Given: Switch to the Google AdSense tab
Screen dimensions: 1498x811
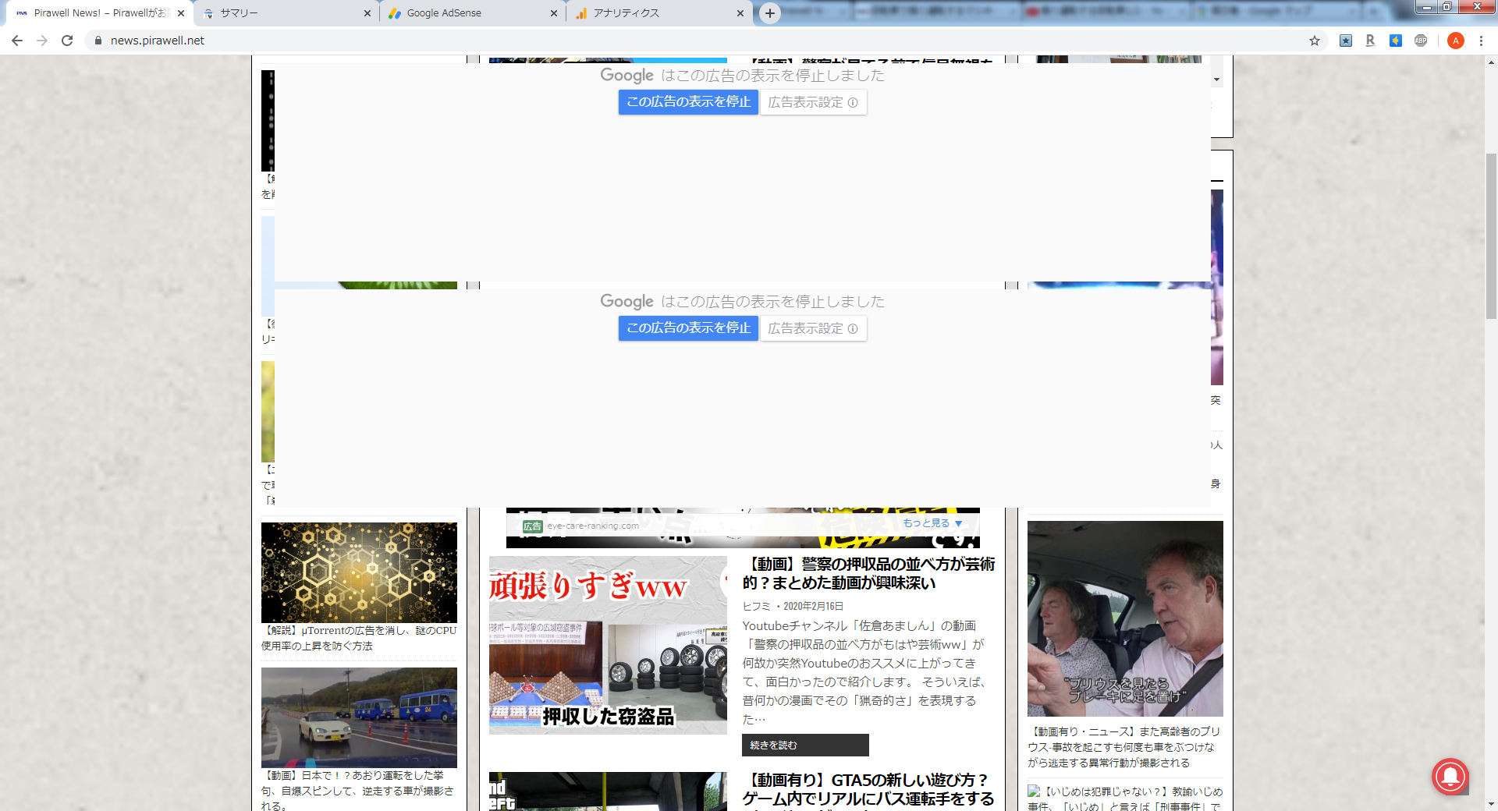Looking at the screenshot, I should coord(473,13).
